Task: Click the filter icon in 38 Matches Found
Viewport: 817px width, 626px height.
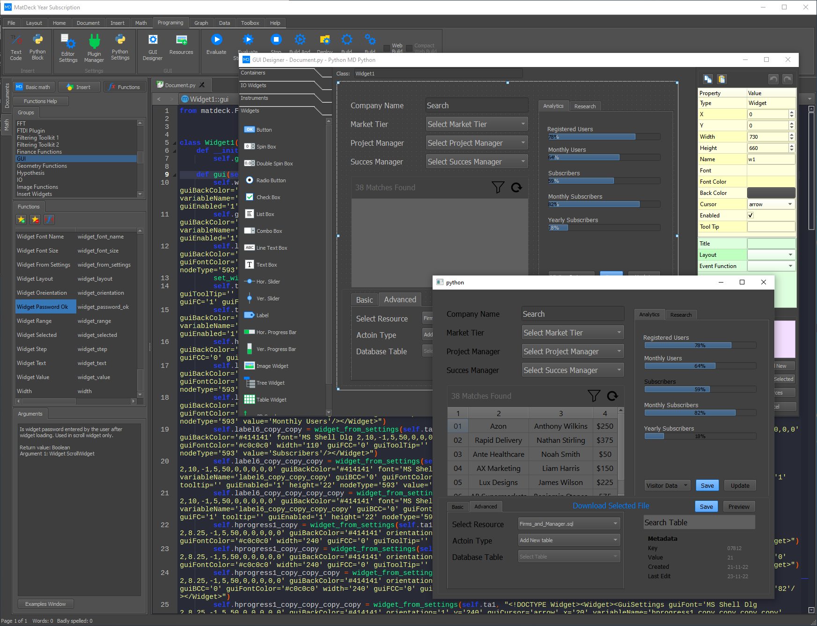Action: [x=594, y=395]
